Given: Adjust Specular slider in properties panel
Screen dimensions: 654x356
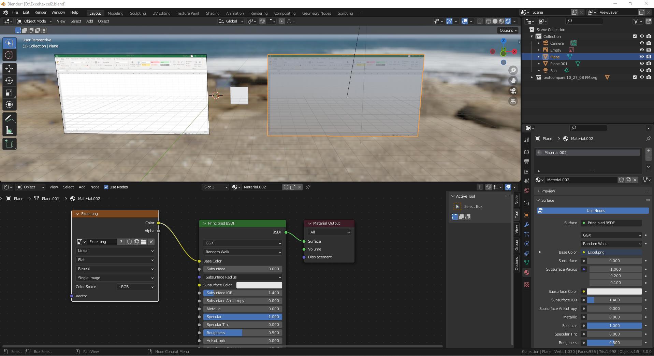Looking at the screenshot, I should pyautogui.click(x=614, y=326).
